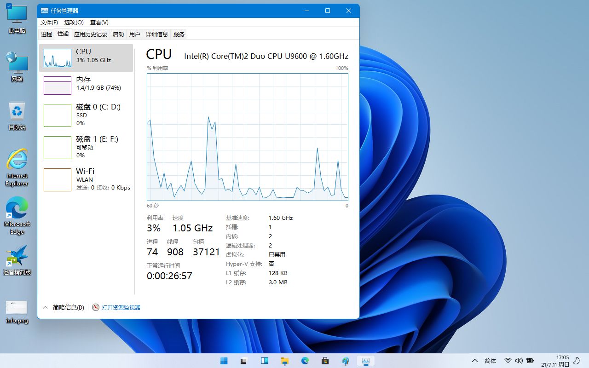
Task: Open the Windows Start button
Action: tap(224, 361)
